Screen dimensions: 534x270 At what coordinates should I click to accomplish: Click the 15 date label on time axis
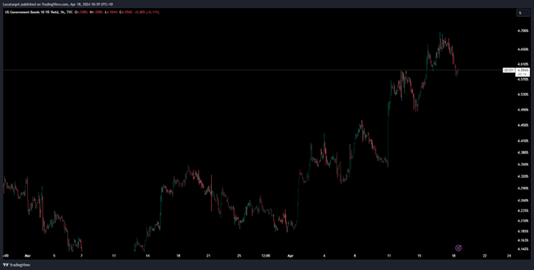click(x=420, y=255)
